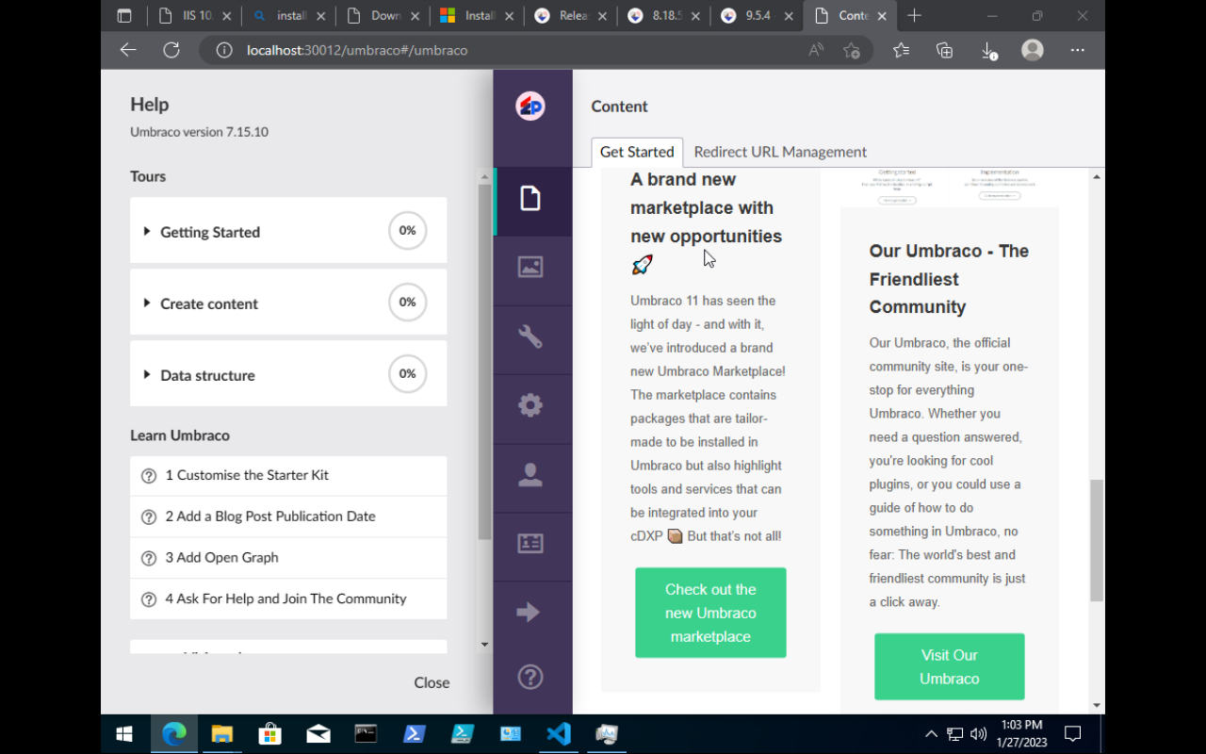Viewport: 1206px width, 754px height.
Task: Click the browser Back arrow
Action: (x=128, y=50)
